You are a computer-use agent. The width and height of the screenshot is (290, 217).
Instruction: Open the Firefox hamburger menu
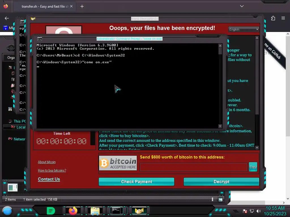[x=283, y=18]
